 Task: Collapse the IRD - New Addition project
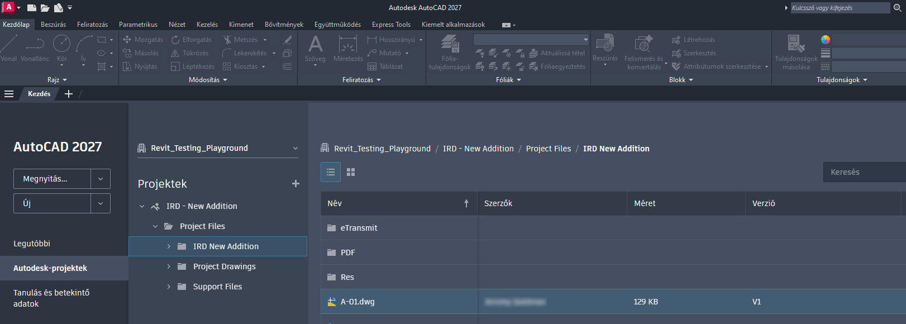[x=142, y=206]
